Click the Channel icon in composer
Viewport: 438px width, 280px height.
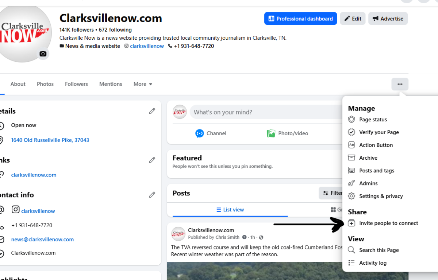199,133
